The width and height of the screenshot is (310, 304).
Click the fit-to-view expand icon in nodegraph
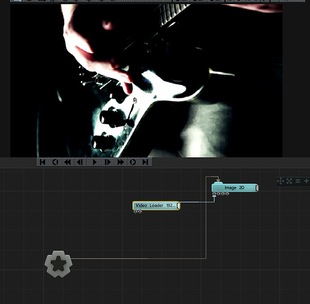289,181
